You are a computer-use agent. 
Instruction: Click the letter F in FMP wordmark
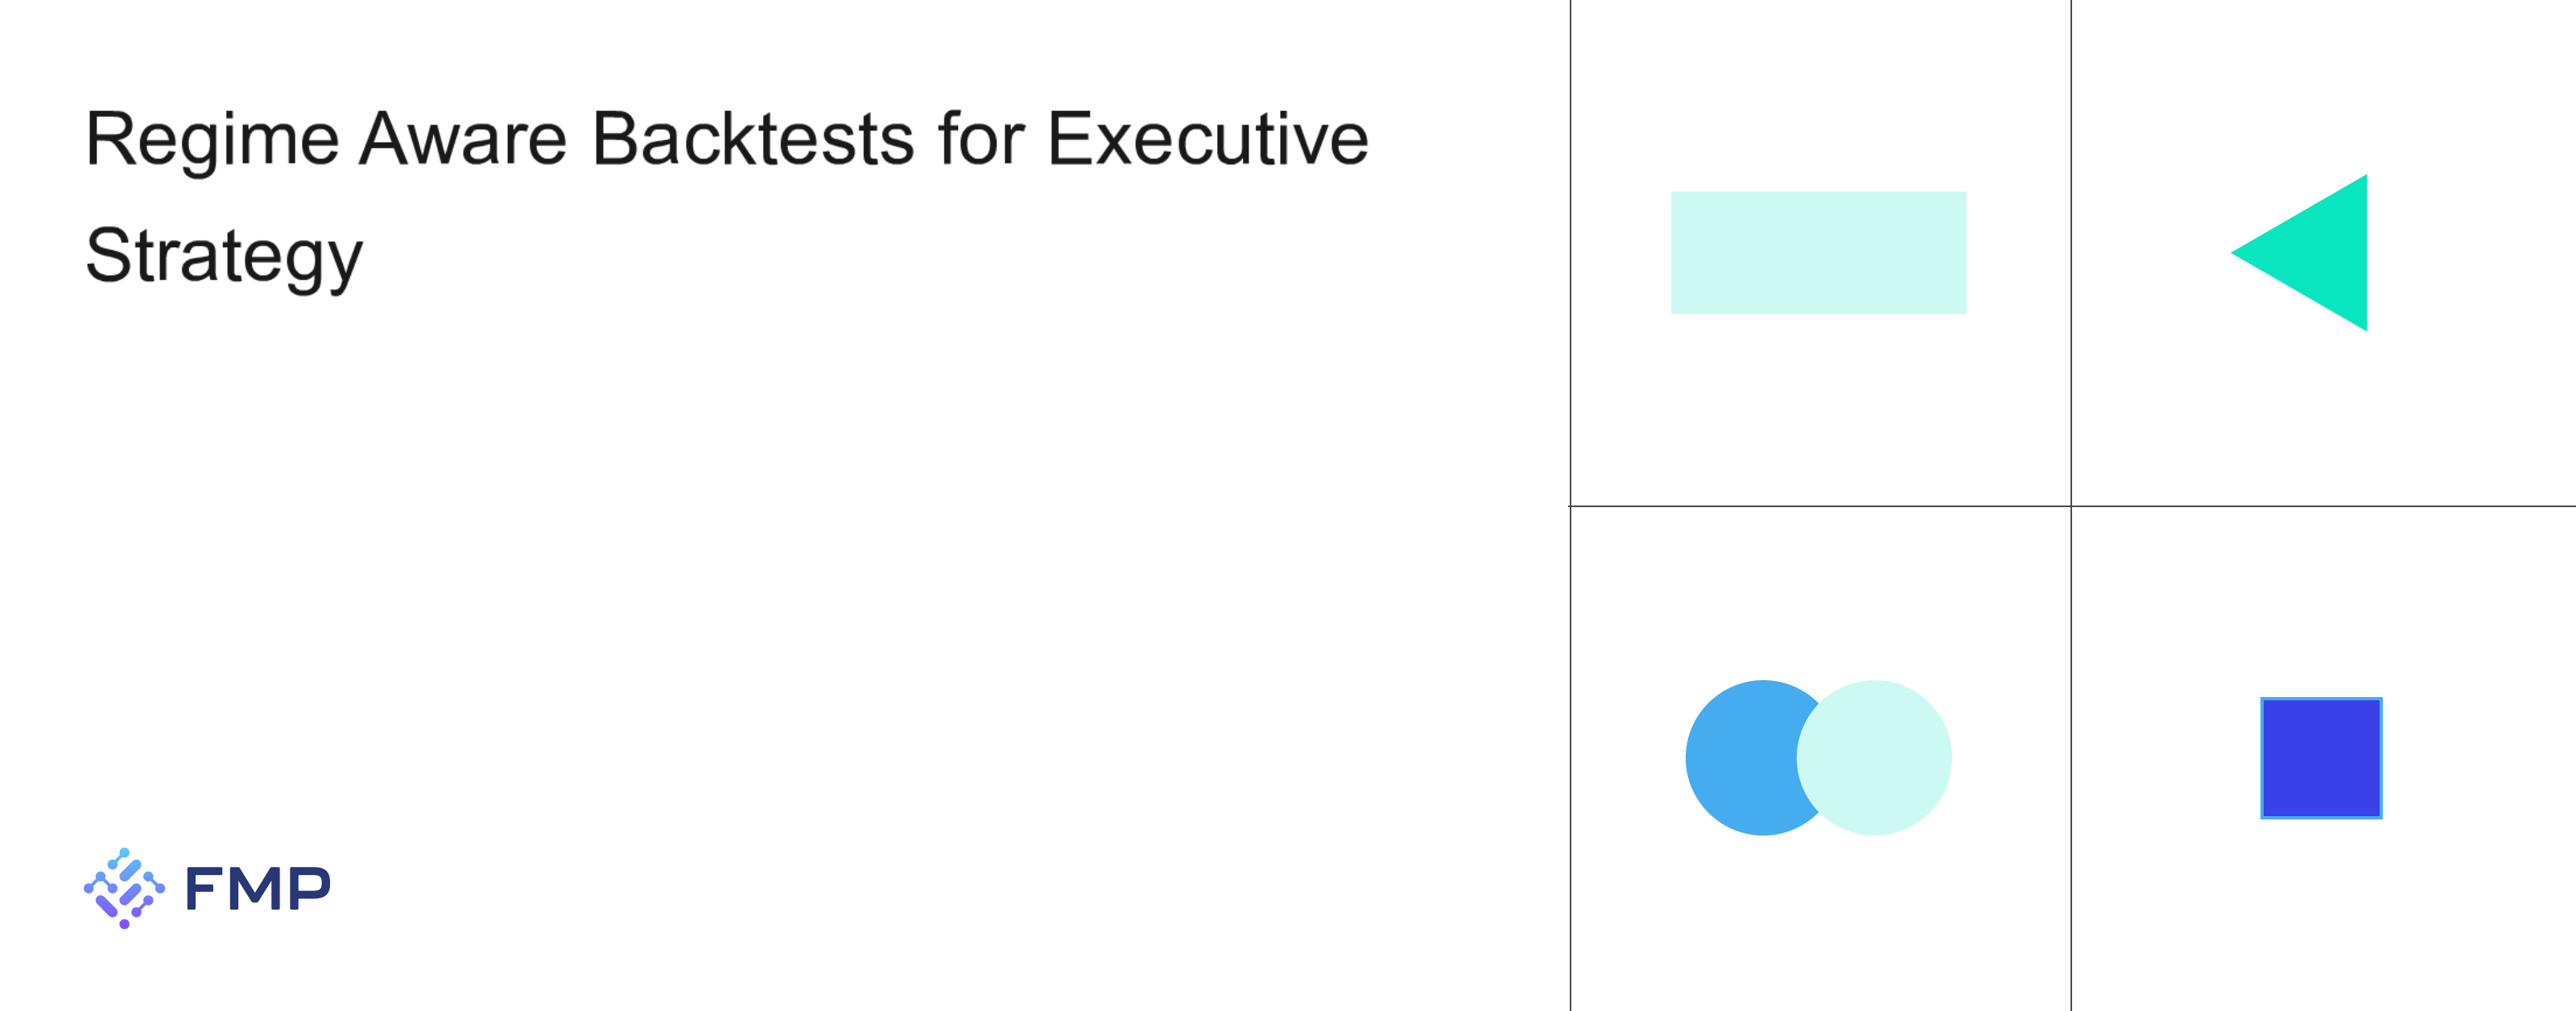coord(204,888)
